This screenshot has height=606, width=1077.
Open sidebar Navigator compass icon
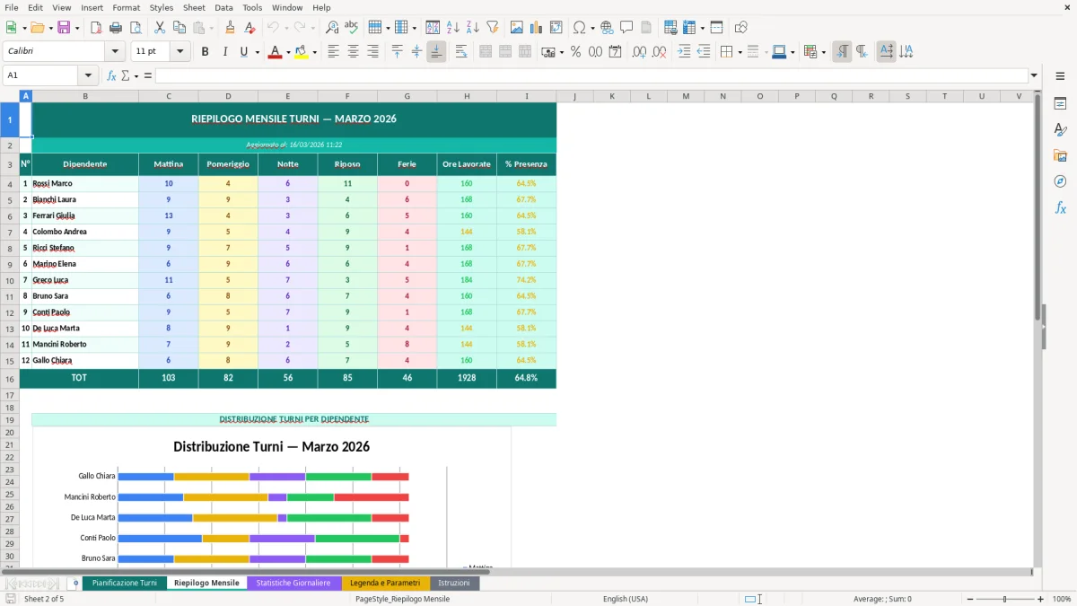(1060, 181)
